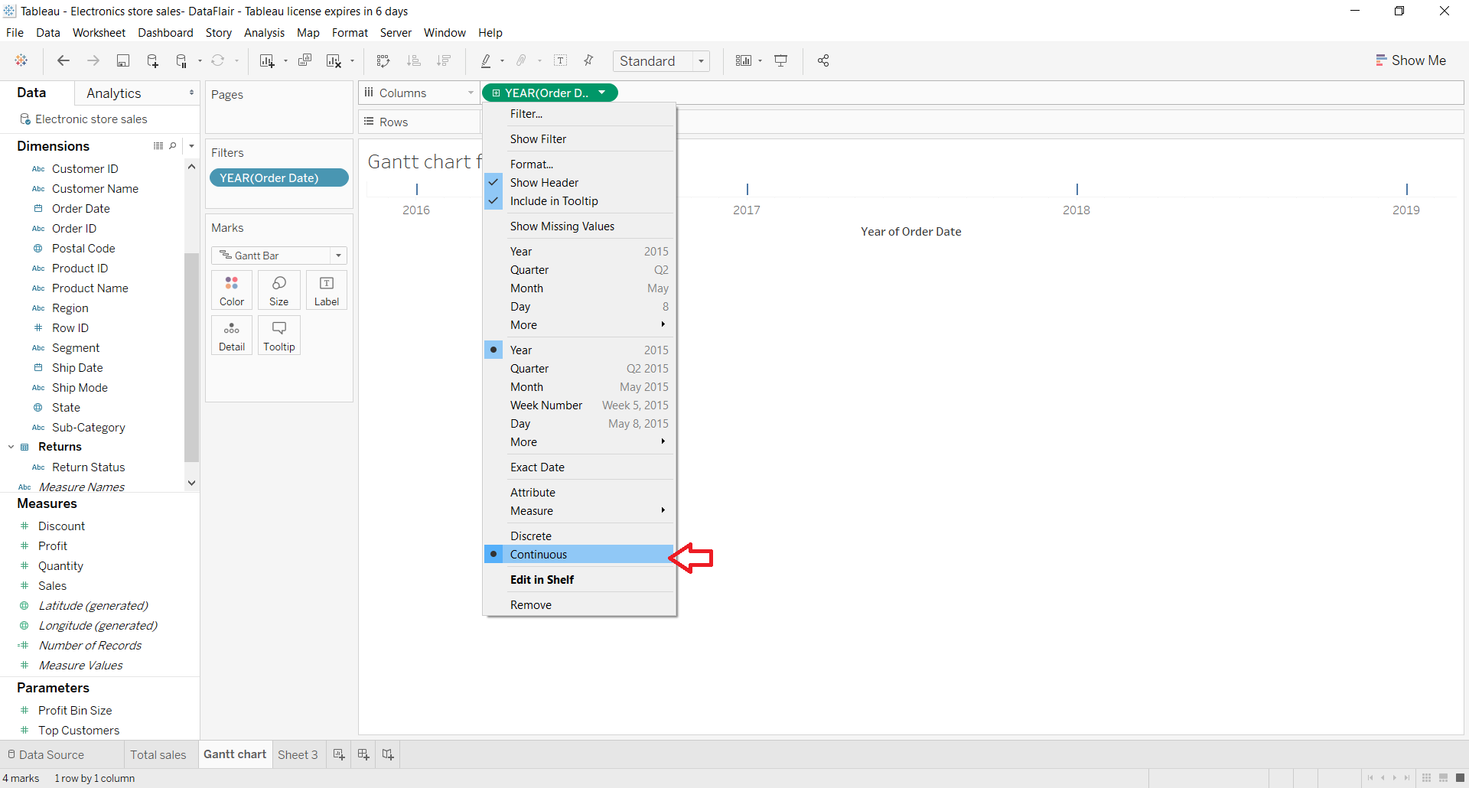Screen dimensions: 1469x788
Task: Open the Size option on Marks card
Action: (x=278, y=289)
